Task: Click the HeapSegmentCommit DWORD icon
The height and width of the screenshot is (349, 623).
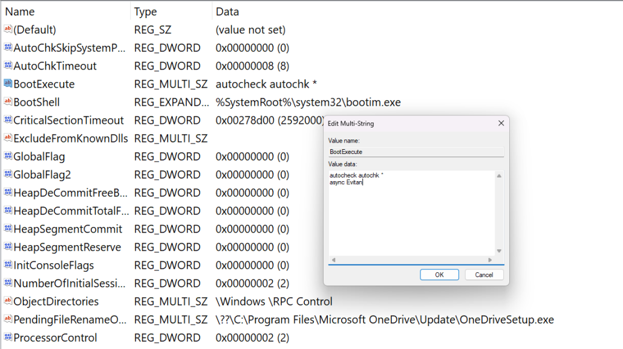Action: pos(8,228)
